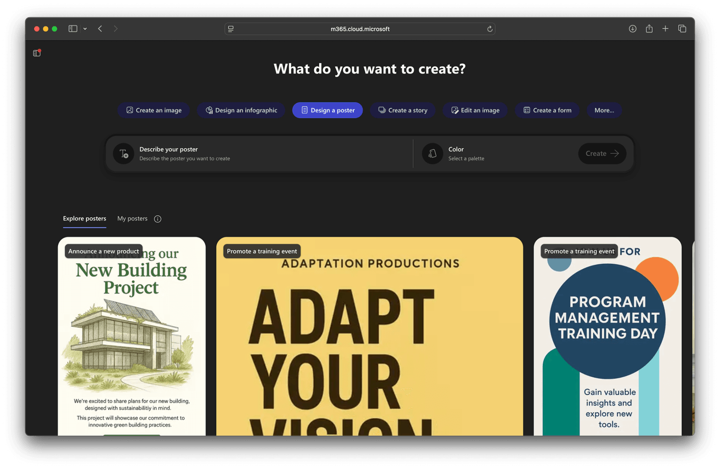The height and width of the screenshot is (469, 720).
Task: Choose Design an infographic
Action: click(241, 111)
